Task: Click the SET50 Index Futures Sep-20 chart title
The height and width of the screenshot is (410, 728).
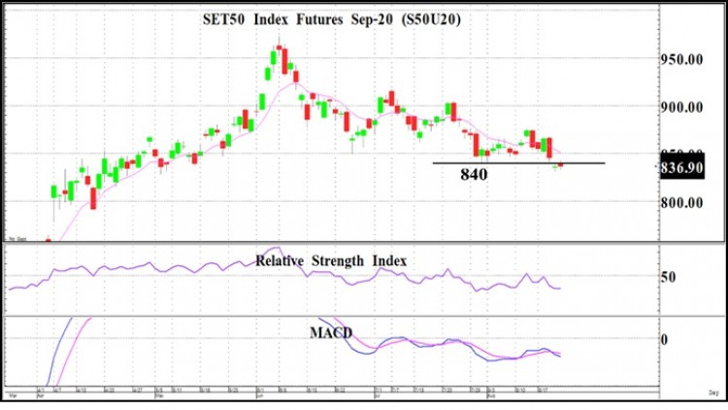Action: [332, 19]
